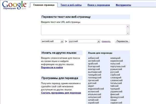
Task: Click the text area scroll down arrow
Action: coord(128,33)
